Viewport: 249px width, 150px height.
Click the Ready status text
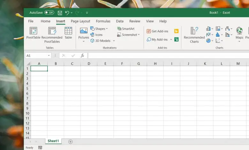(x=29, y=148)
